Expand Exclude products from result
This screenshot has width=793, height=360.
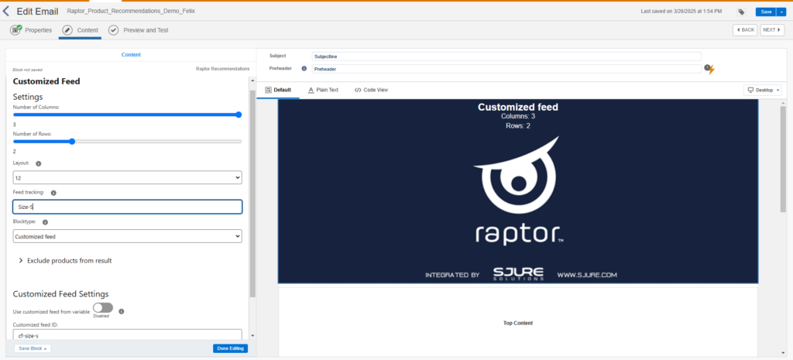tap(65, 261)
